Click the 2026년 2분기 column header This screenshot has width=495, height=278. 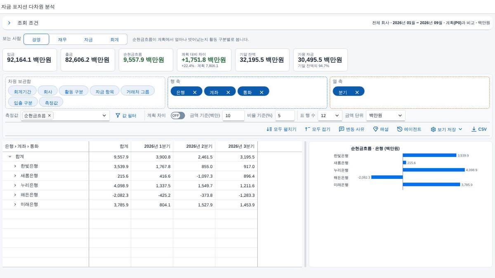point(194,146)
